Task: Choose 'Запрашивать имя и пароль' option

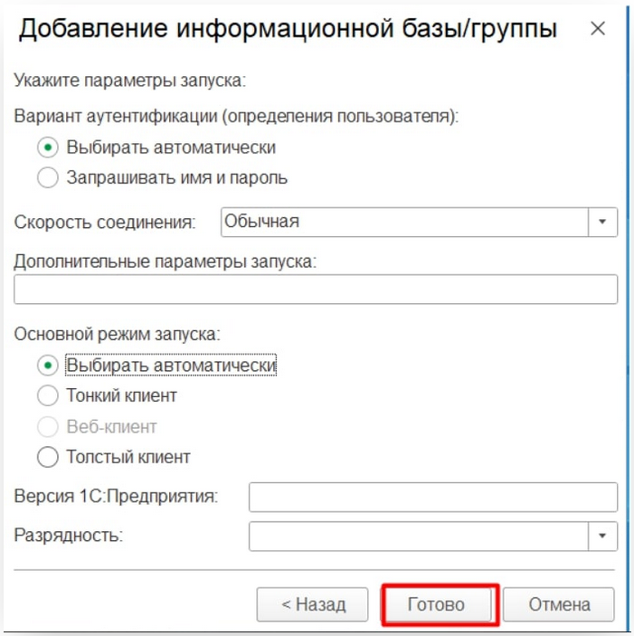Action: click(48, 177)
